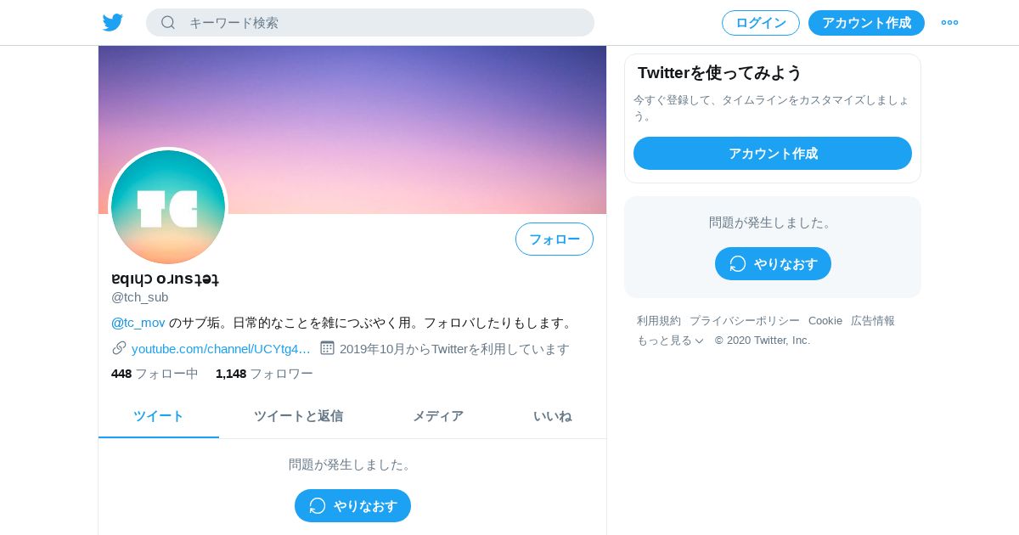Open the プライバシーポリシー footer link
Viewport: 1019px width, 535px height.
click(745, 320)
